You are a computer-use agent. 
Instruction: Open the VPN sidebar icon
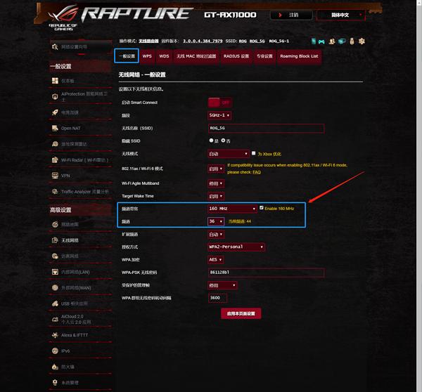[55, 176]
